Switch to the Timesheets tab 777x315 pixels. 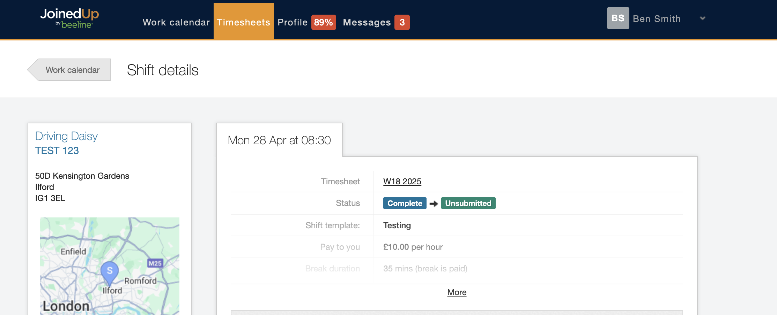244,22
